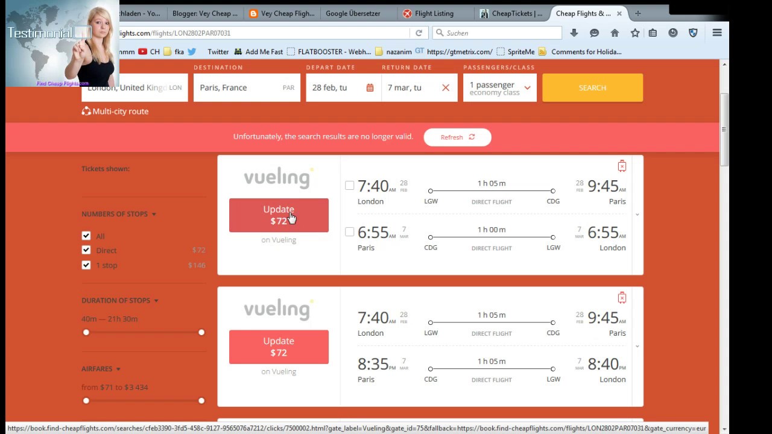Click the right Duration of Stops slider handle
The image size is (772, 434).
point(201,332)
